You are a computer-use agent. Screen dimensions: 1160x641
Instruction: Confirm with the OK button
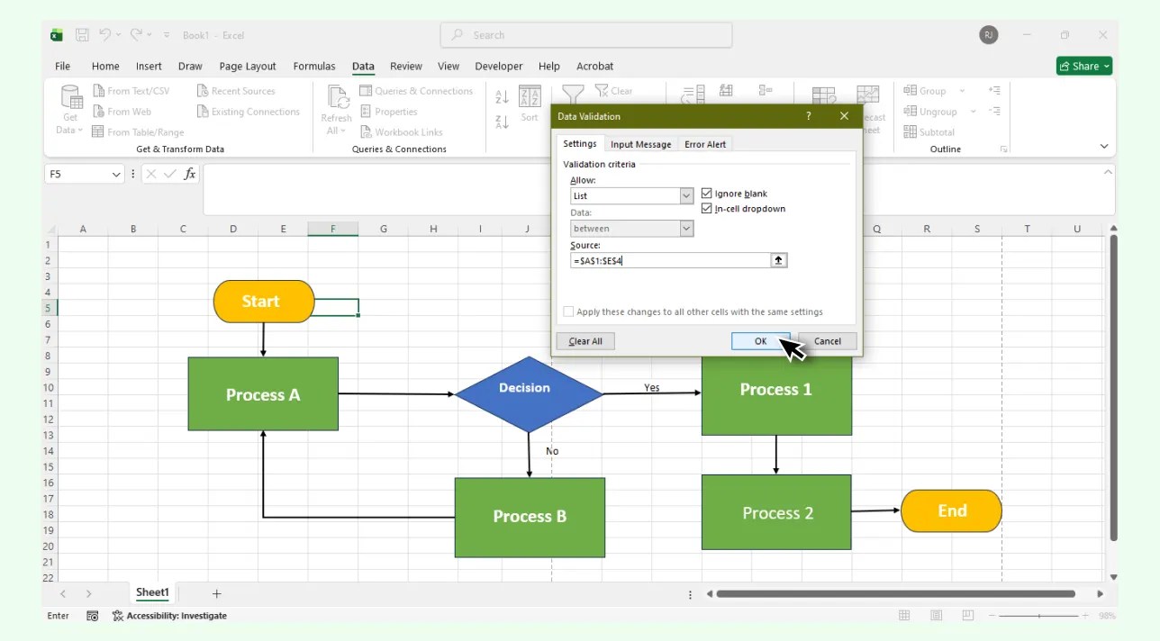(760, 341)
